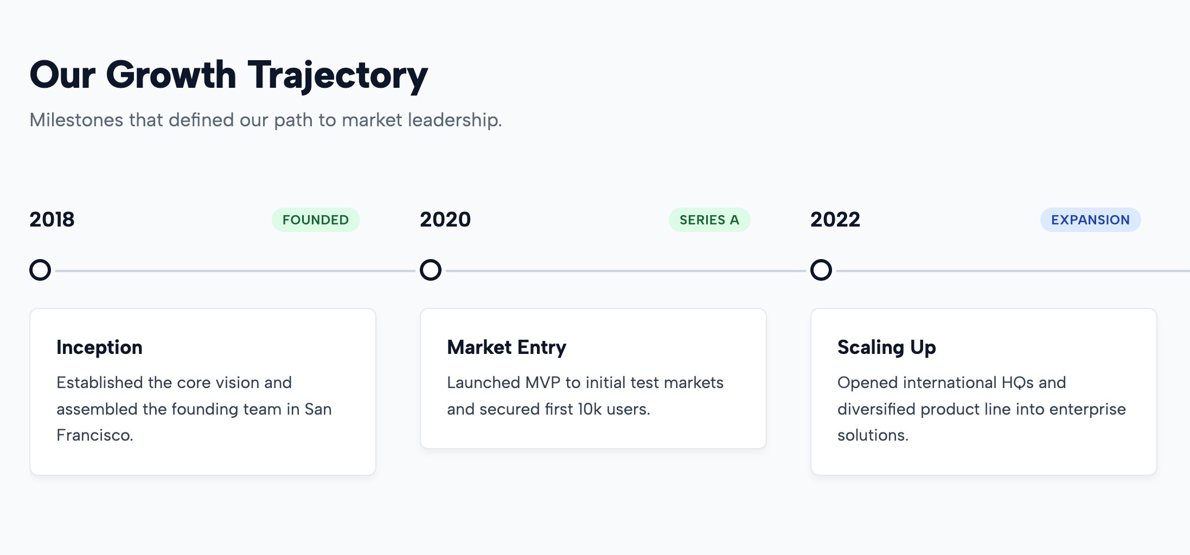Open the Market Entry milestone card

(x=593, y=378)
